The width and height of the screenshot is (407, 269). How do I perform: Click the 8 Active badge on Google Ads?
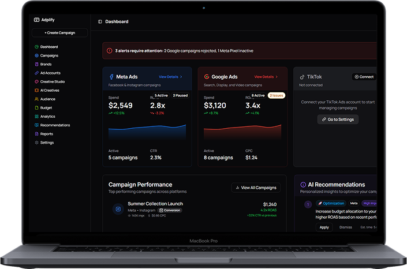258,96
